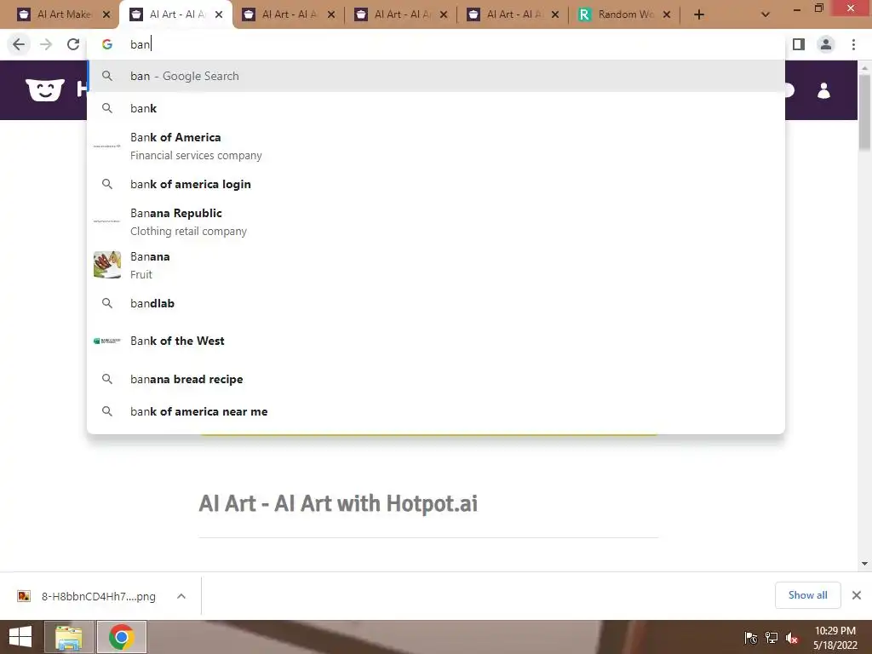872x654 pixels.
Task: Click the Bank of the West logo
Action: point(107,341)
